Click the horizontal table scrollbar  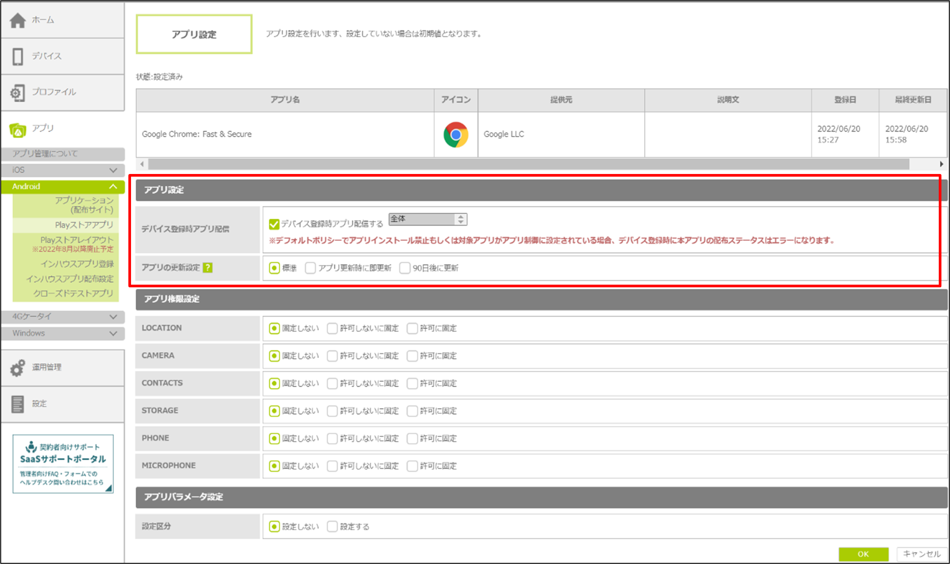pyautogui.click(x=528, y=164)
